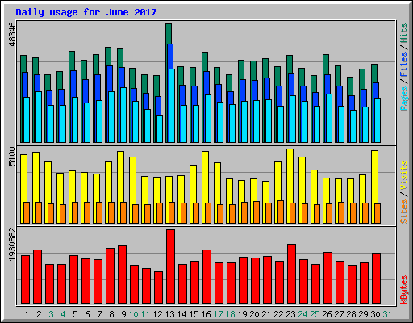Click the 'Daily usage for June 2017' title
The image size is (413, 323).
pos(86,12)
